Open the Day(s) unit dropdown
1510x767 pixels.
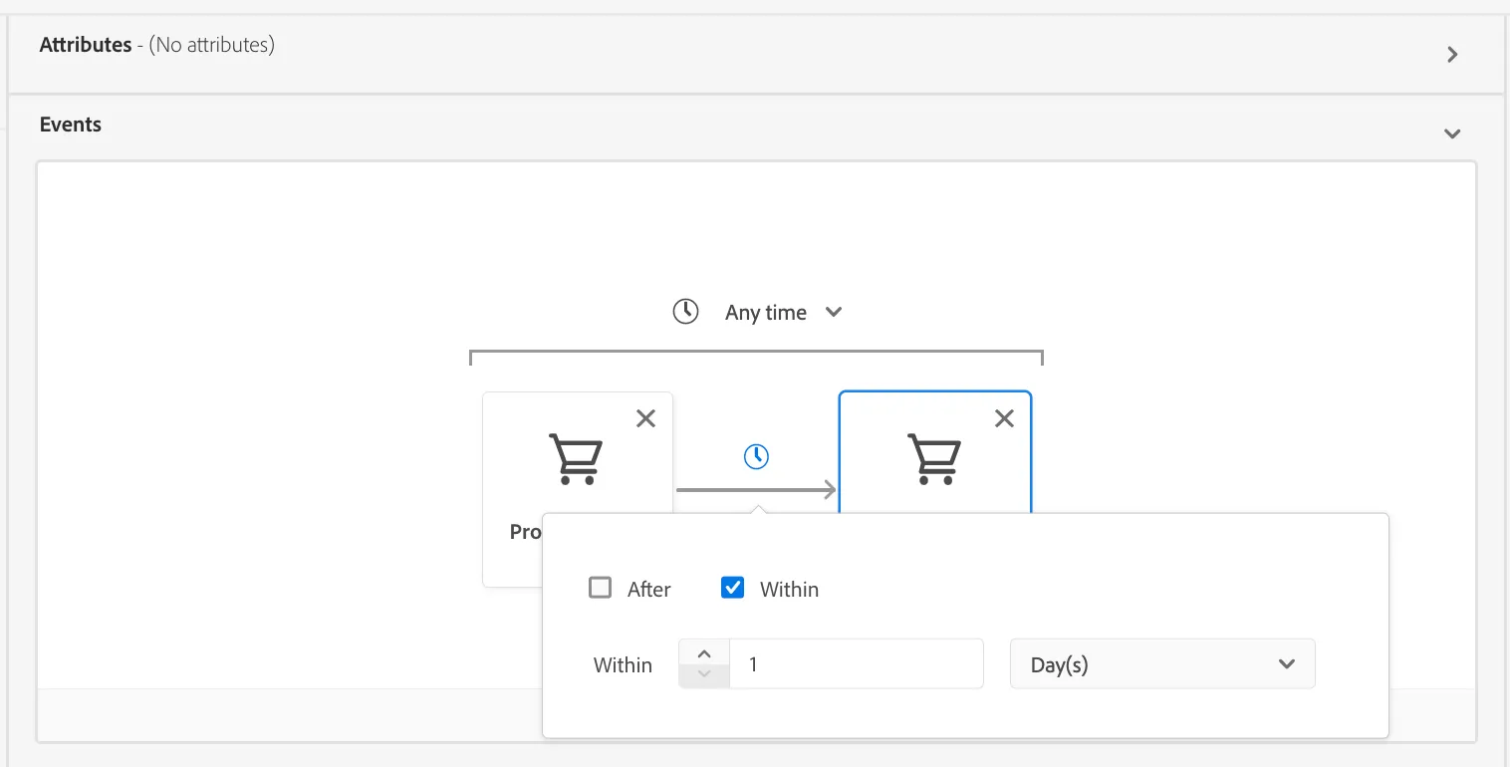click(1162, 664)
